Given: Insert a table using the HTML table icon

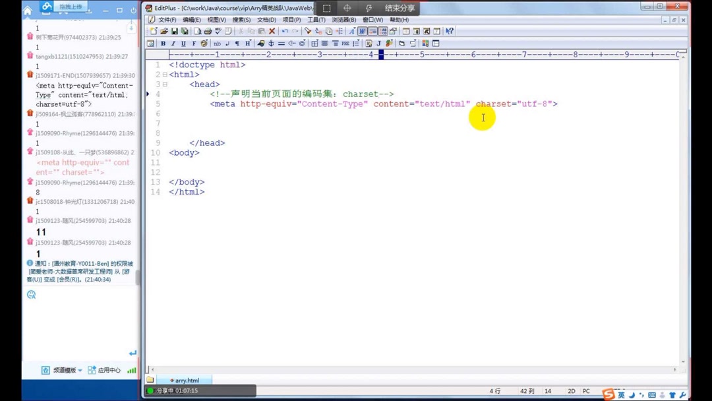Looking at the screenshot, I should coord(314,43).
